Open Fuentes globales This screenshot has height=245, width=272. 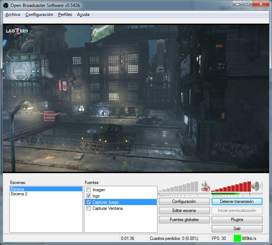pyautogui.click(x=184, y=220)
